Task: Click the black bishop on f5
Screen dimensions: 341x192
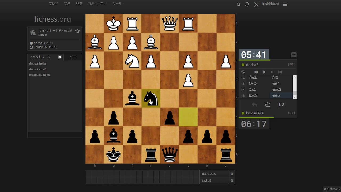Action: [x=132, y=98]
